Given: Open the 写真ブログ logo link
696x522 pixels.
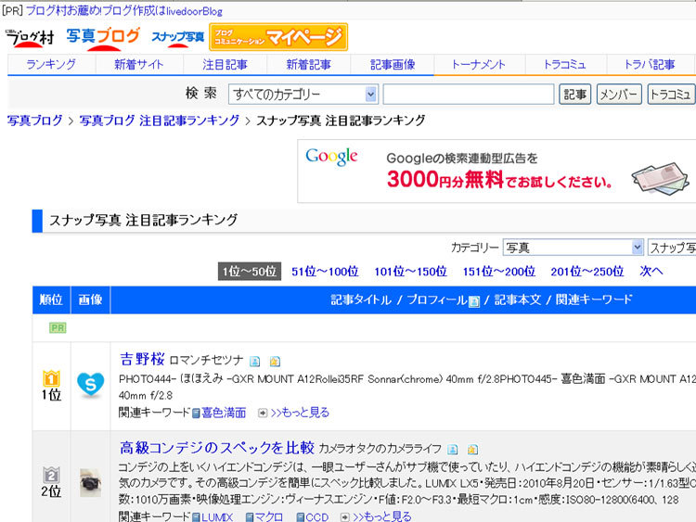Looking at the screenshot, I should (103, 37).
